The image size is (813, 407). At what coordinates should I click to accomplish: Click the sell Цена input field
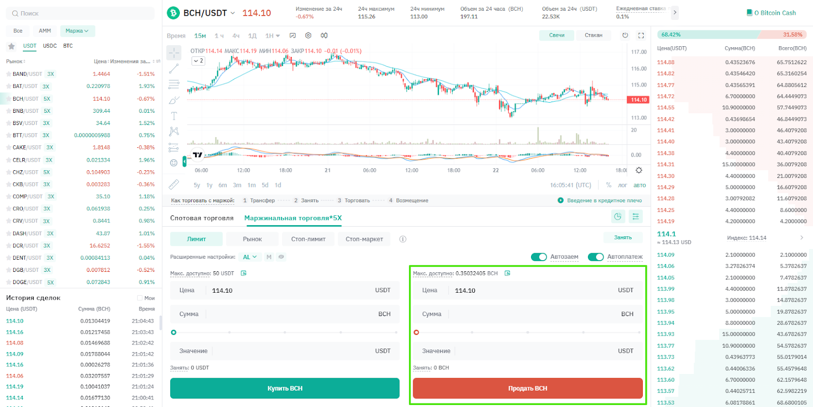(x=527, y=290)
